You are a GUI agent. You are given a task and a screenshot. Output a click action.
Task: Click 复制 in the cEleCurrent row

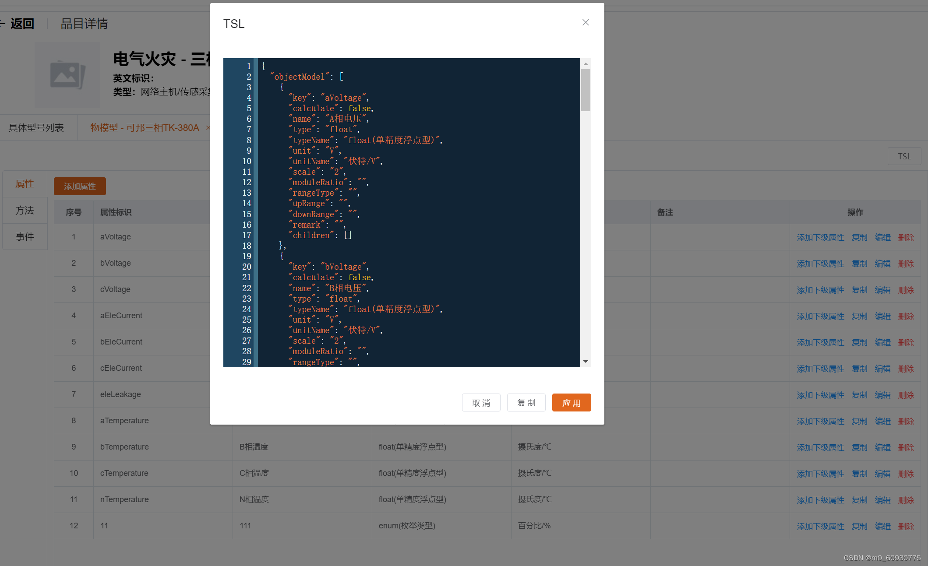[859, 369]
